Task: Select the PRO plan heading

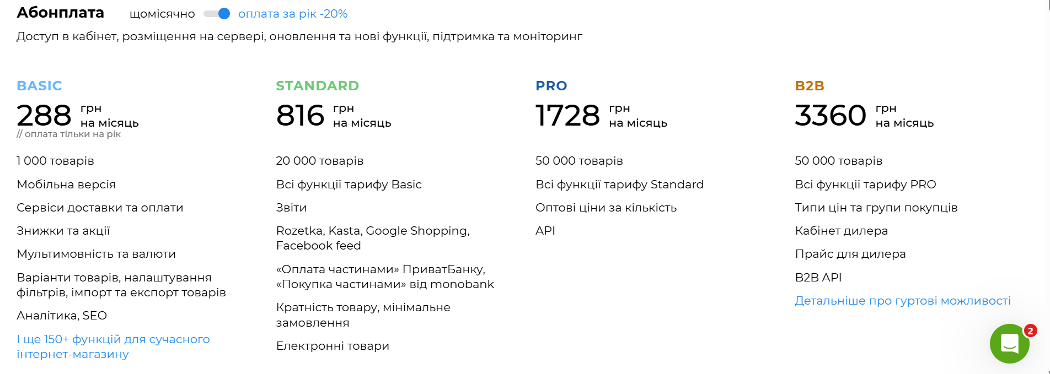Action: [551, 85]
